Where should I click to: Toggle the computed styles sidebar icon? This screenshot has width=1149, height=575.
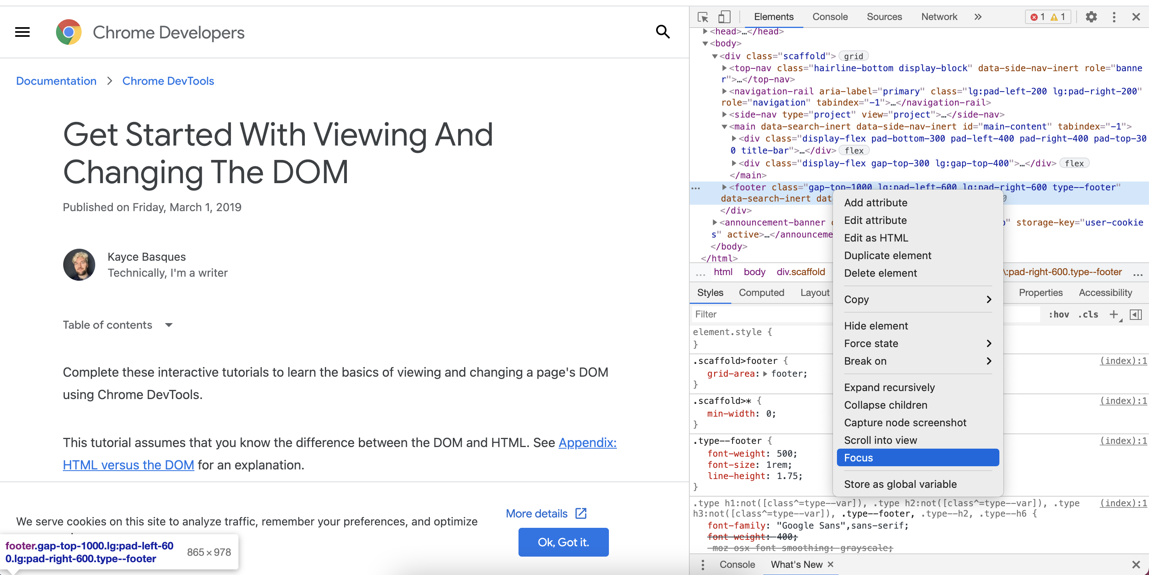1136,314
